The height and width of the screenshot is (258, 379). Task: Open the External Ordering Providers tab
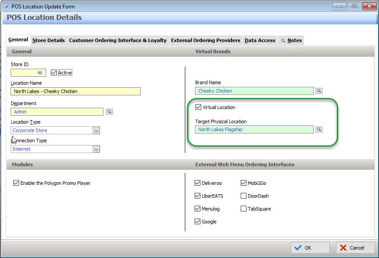(205, 40)
